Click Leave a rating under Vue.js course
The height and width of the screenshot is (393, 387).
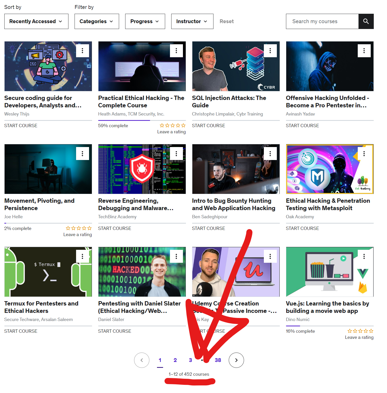tap(359, 337)
